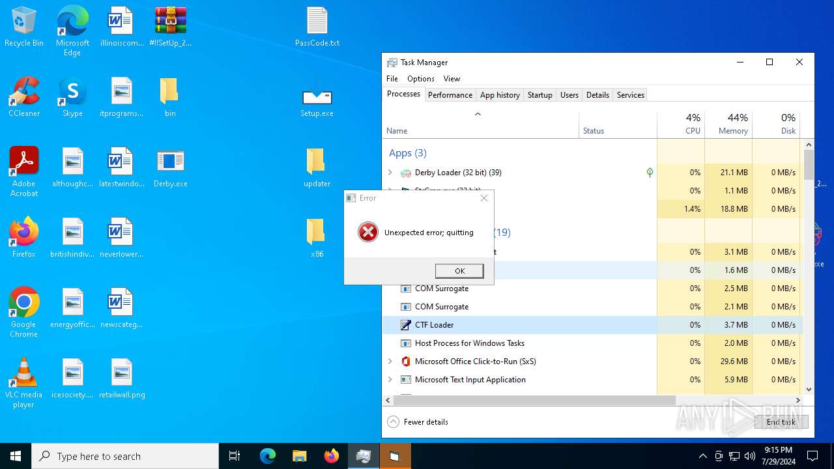
Task: Show hidden system tray icons
Action: [x=702, y=456]
